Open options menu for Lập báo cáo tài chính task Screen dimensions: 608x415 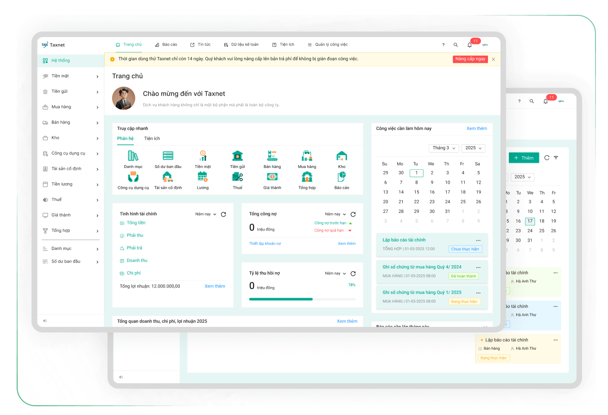[x=478, y=240]
